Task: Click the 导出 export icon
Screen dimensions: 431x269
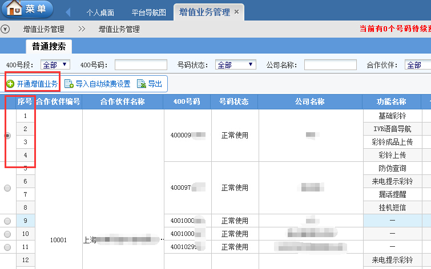Action: [x=141, y=84]
